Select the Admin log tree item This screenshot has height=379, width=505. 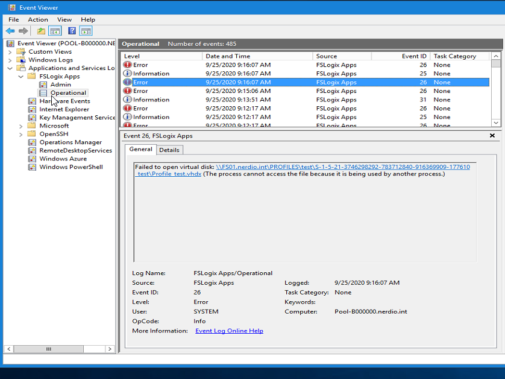[60, 84]
